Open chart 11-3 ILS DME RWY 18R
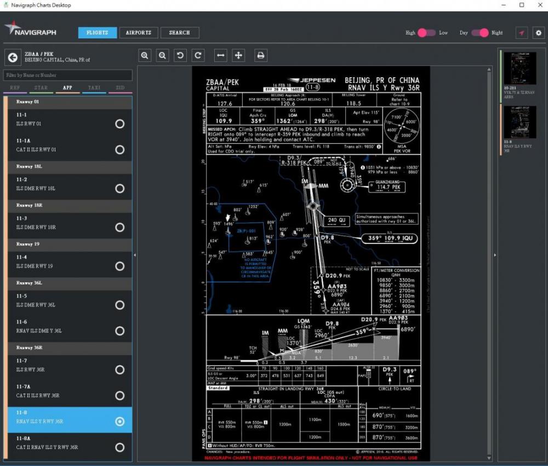Screen dimensions: 548x466 click(70, 225)
